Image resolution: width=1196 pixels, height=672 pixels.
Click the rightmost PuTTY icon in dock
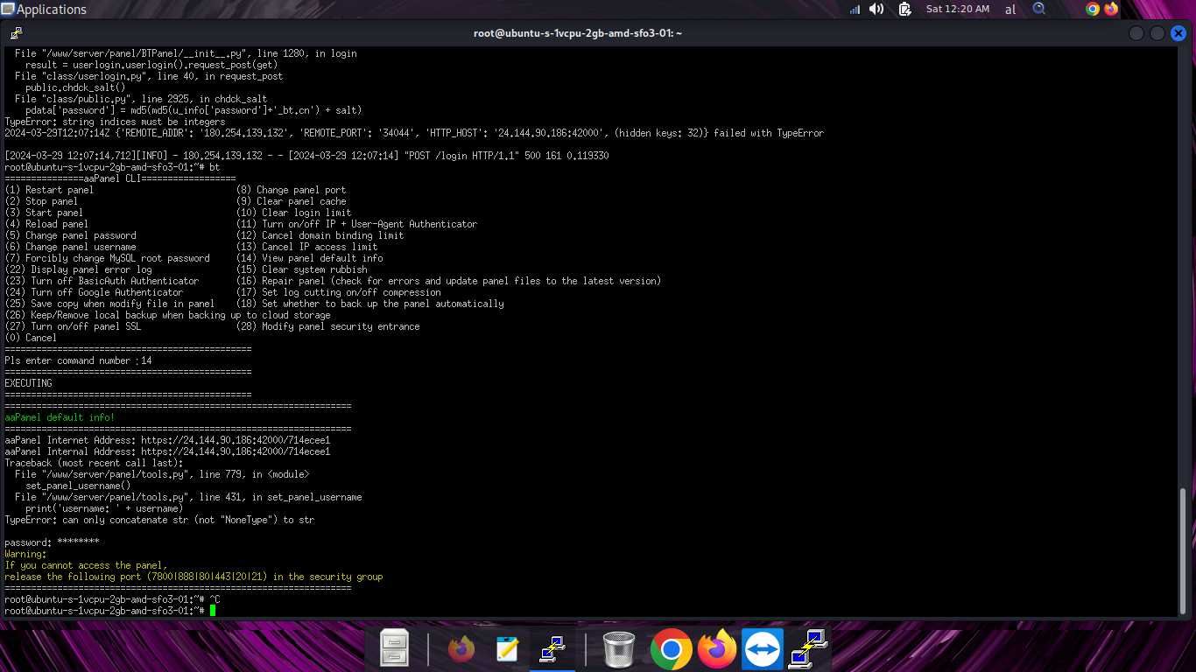[807, 649]
